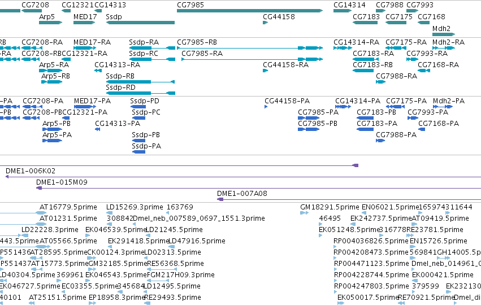The width and height of the screenshot is (481, 306).
Task: Click protein Ssdp-PC
Action: [138, 118]
